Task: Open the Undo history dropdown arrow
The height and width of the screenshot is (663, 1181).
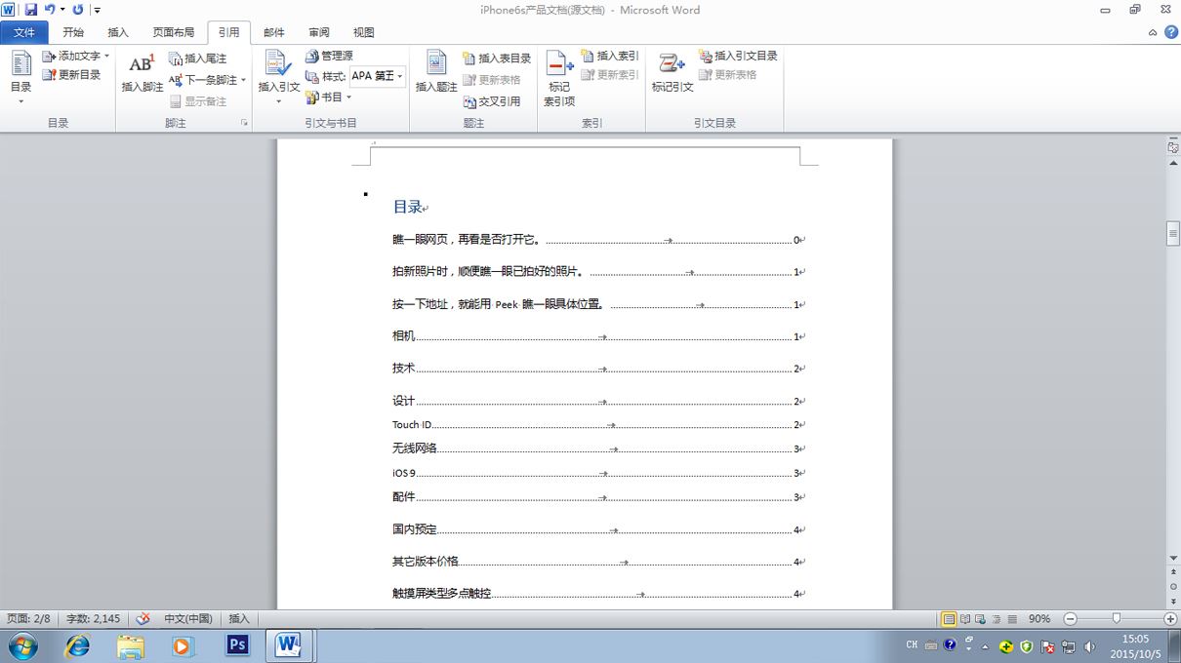Action: [x=62, y=10]
